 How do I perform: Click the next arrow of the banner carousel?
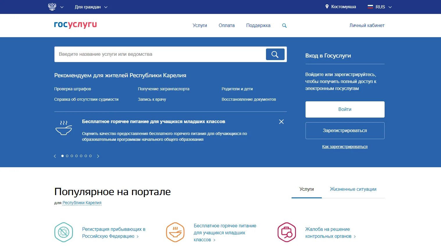point(98,156)
